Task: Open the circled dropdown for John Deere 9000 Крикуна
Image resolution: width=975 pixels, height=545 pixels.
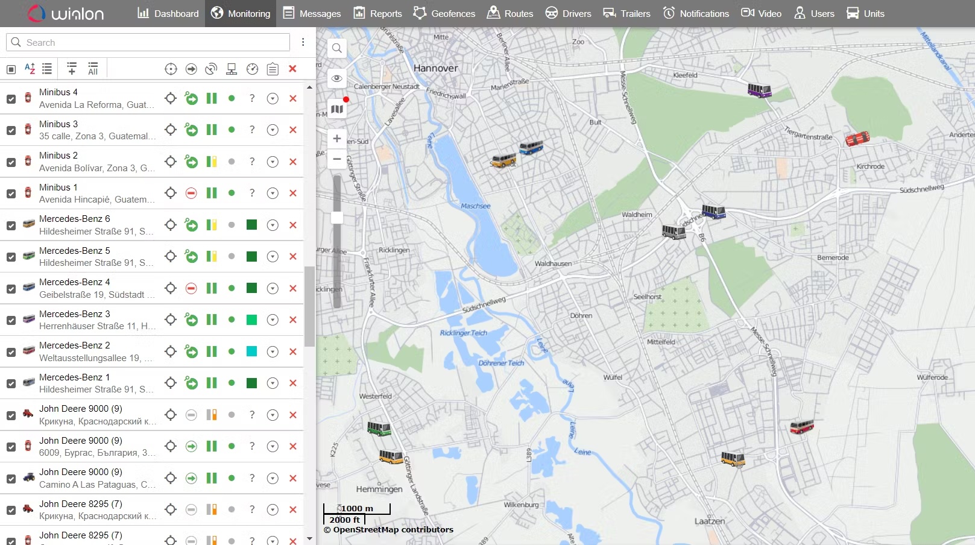Action: pos(273,415)
